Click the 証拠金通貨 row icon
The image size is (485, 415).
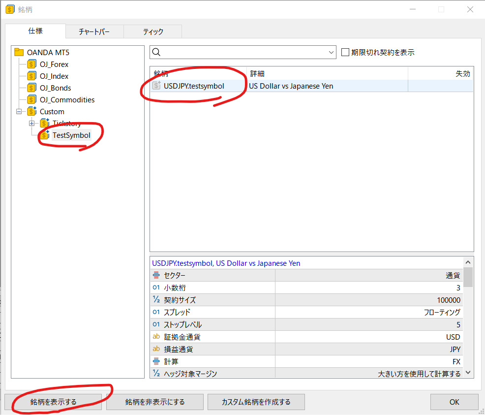156,336
